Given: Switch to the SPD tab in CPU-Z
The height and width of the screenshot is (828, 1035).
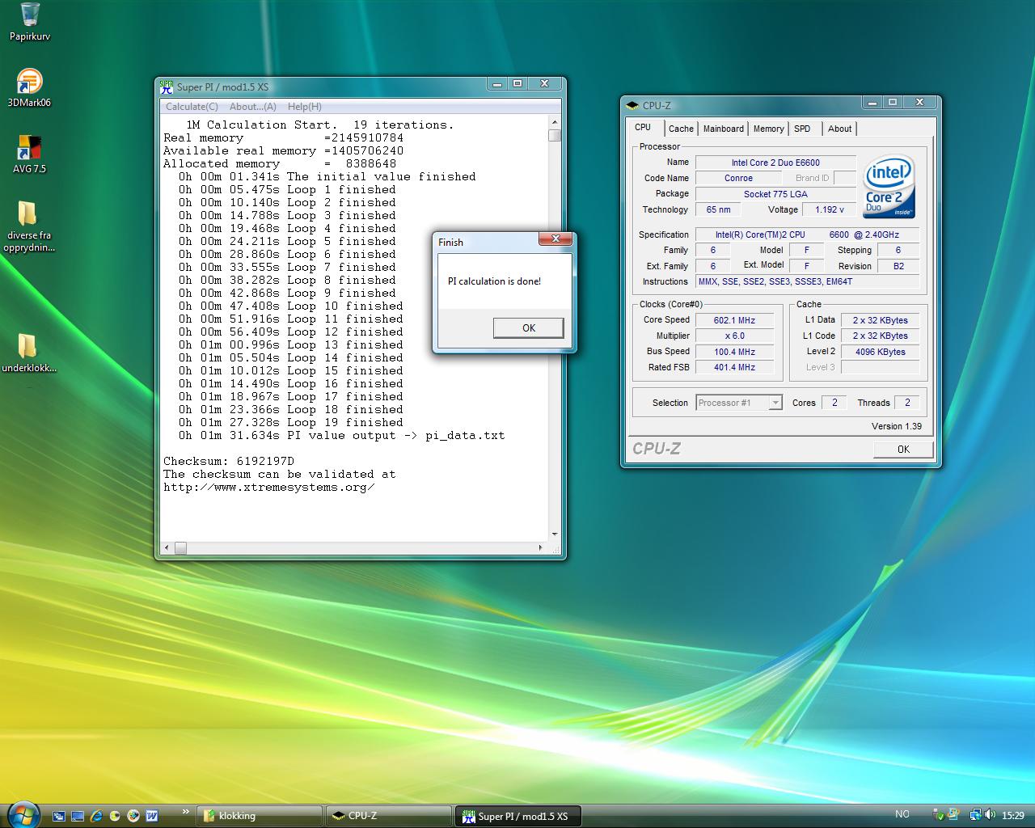Looking at the screenshot, I should click(802, 129).
